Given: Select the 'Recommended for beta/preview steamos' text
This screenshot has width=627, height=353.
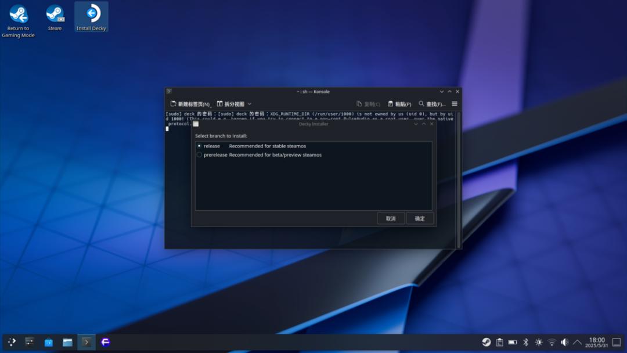Looking at the screenshot, I should (275, 154).
